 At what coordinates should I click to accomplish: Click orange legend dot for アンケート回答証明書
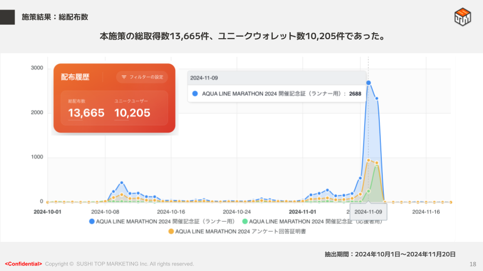point(171,231)
